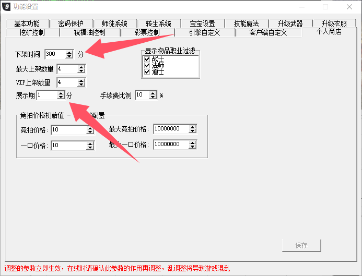The height and width of the screenshot is (276, 362).
Task: Go to the 宝宝设置 tab
Action: click(x=203, y=23)
